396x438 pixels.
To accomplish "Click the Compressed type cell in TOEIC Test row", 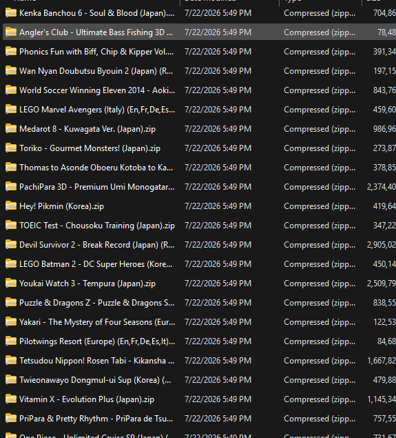I will coord(320,226).
